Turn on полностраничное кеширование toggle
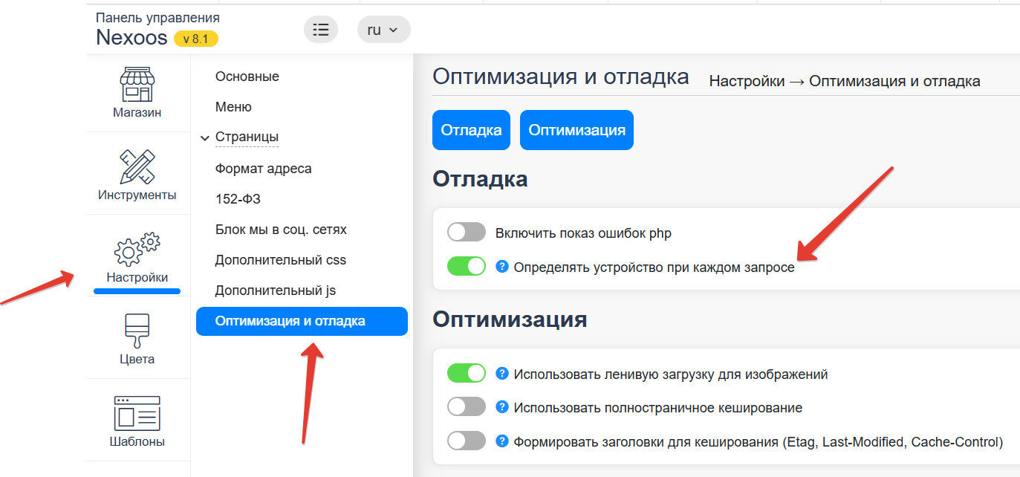Image resolution: width=1020 pixels, height=477 pixels. tap(467, 407)
